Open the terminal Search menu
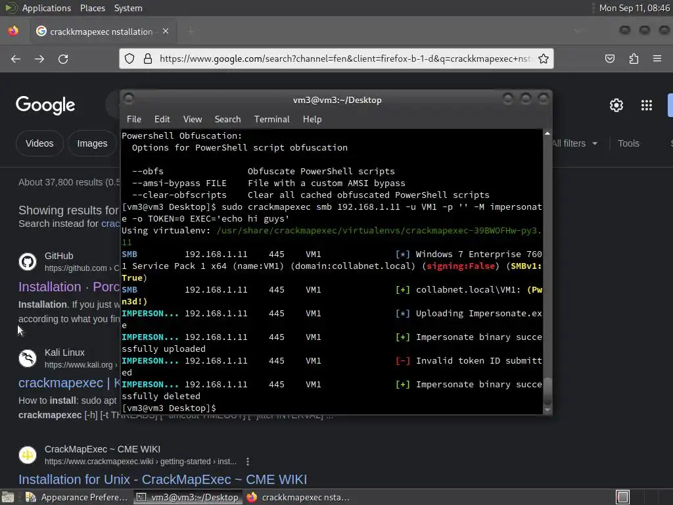The width and height of the screenshot is (673, 505). pyautogui.click(x=227, y=120)
